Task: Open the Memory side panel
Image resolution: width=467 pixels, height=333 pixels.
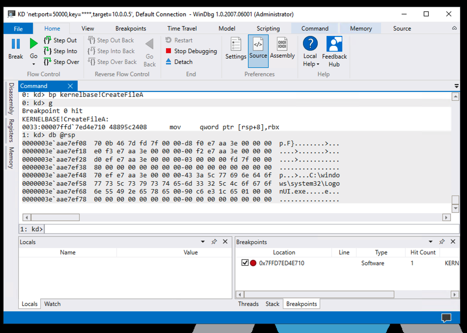Action: coord(11,158)
